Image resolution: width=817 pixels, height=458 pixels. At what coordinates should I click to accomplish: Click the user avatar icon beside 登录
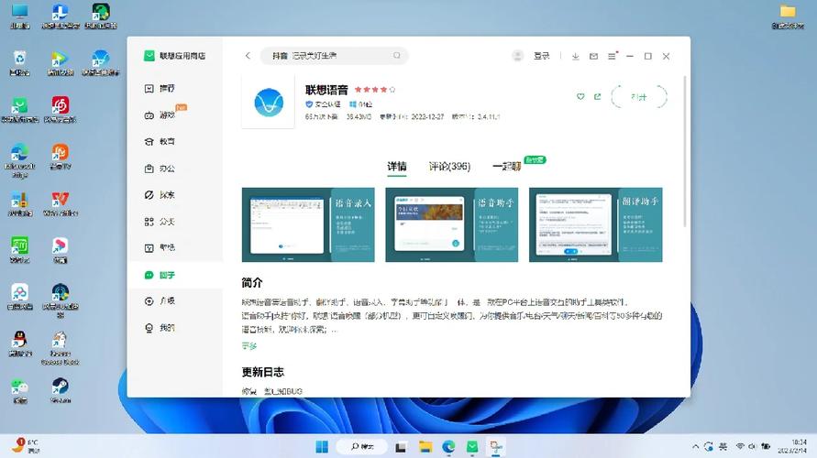[x=517, y=56]
